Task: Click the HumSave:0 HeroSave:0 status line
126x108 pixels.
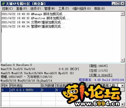Action: tap(16, 65)
